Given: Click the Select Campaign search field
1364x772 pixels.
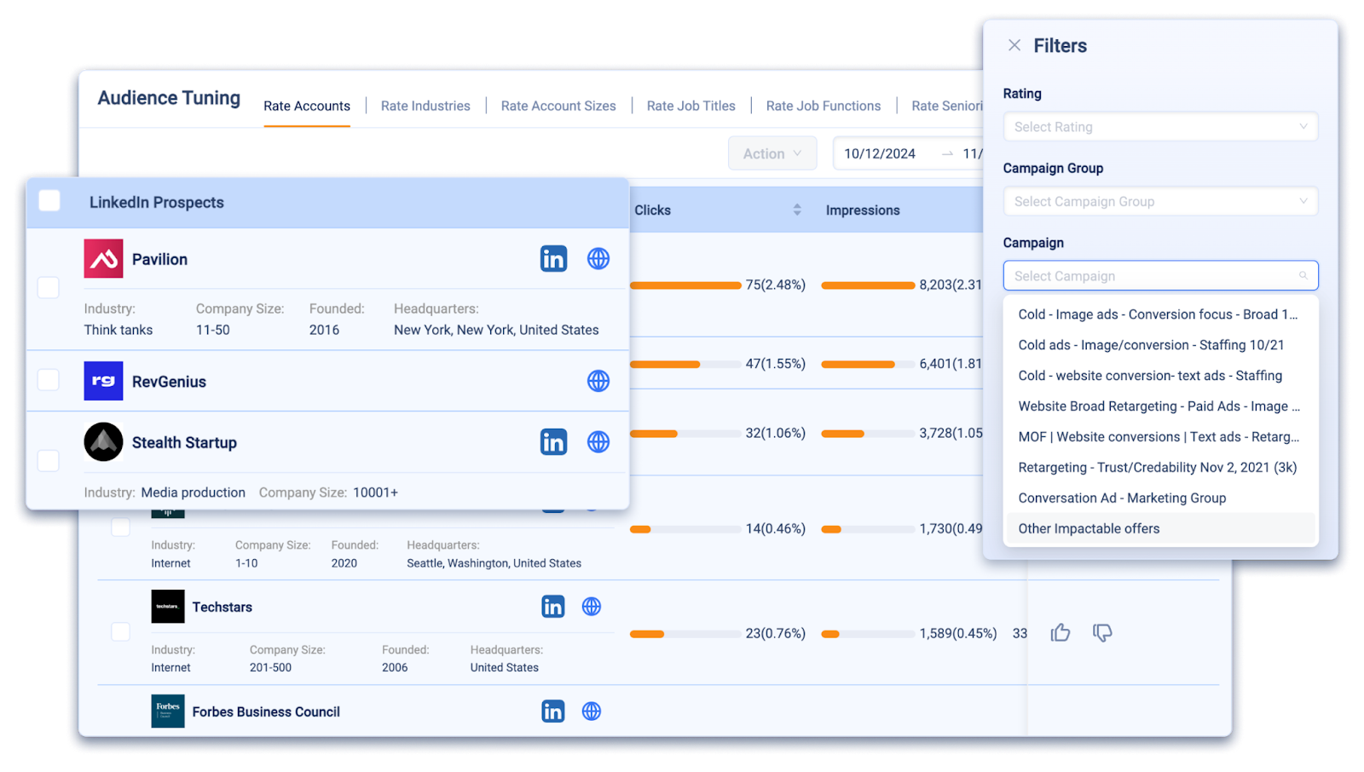Looking at the screenshot, I should (1160, 276).
